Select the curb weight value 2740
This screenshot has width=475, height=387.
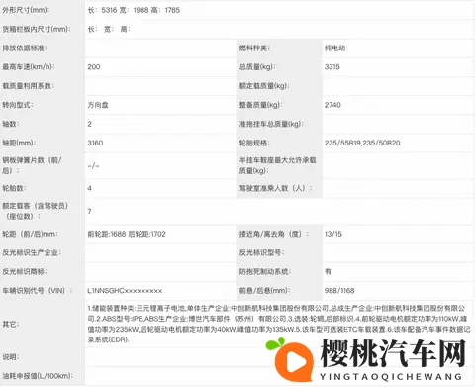332,105
